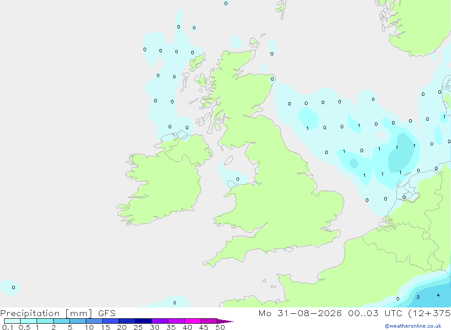Pick the 2–5 mm legend color swatch
451x330 pixels.
point(61,321)
